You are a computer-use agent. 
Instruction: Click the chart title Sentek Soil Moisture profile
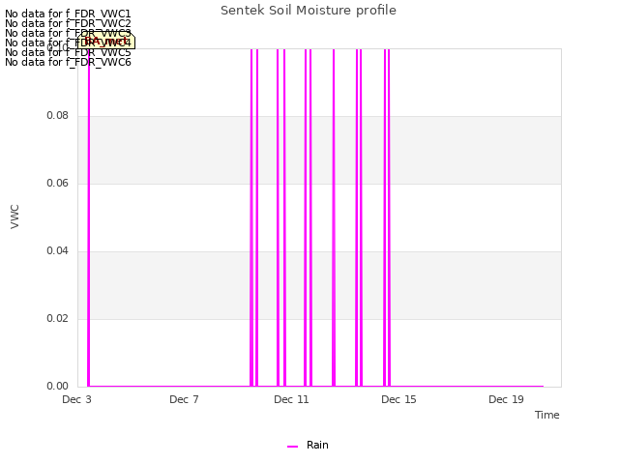pos(309,11)
